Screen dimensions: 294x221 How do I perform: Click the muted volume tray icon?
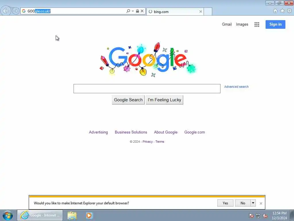click(x=265, y=216)
